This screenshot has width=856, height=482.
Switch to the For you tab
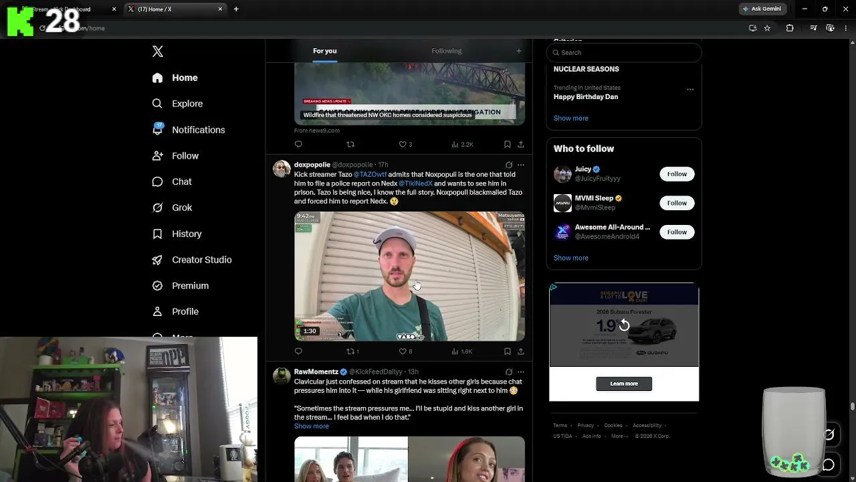pyautogui.click(x=324, y=51)
